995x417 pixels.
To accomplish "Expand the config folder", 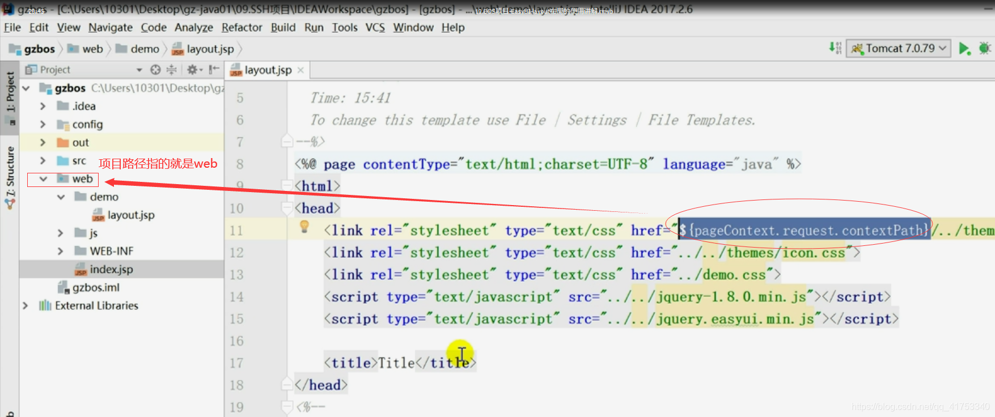I will [x=43, y=125].
